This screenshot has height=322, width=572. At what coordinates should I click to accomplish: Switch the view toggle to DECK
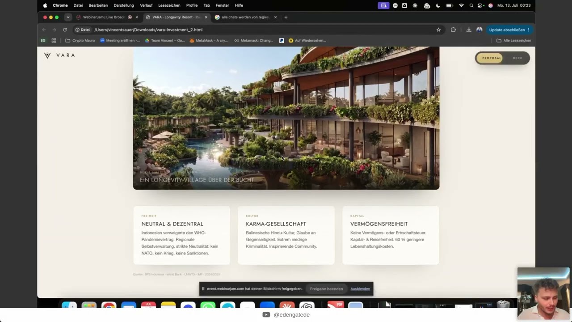pyautogui.click(x=517, y=58)
